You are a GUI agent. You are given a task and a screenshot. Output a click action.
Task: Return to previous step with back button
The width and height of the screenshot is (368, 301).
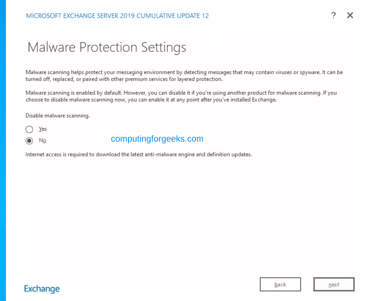tap(280, 284)
